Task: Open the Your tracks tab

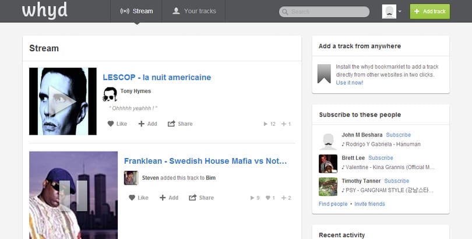Action: pos(194,11)
